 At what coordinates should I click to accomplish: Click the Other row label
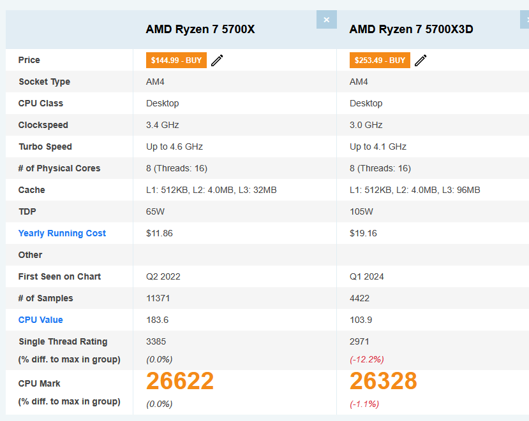(x=30, y=255)
